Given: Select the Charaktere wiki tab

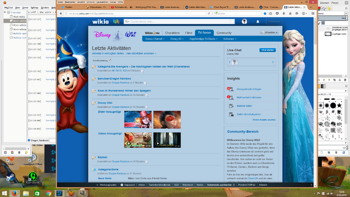Looking at the screenshot, I should tap(172, 33).
